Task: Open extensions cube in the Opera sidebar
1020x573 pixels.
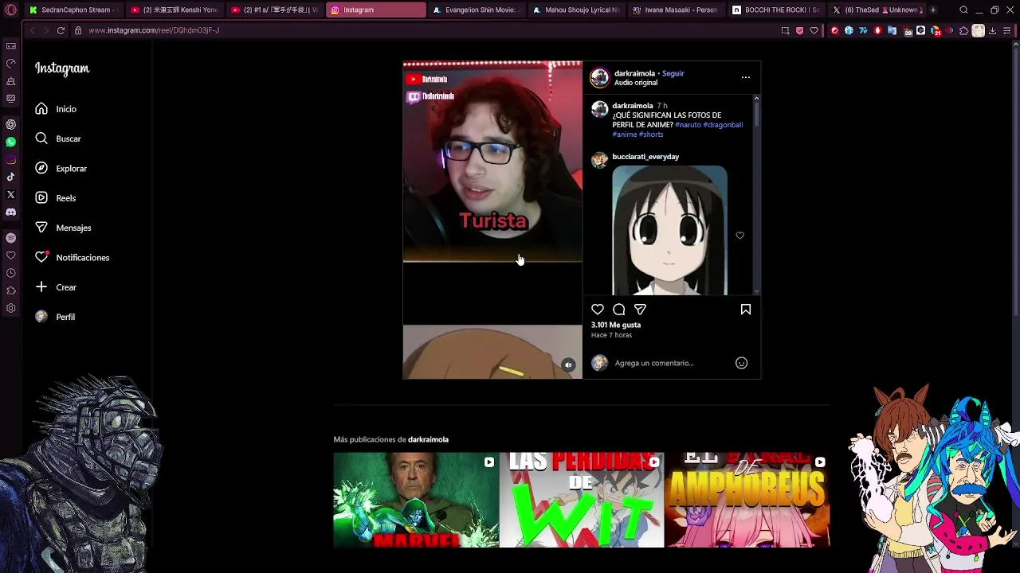Action: [10, 290]
